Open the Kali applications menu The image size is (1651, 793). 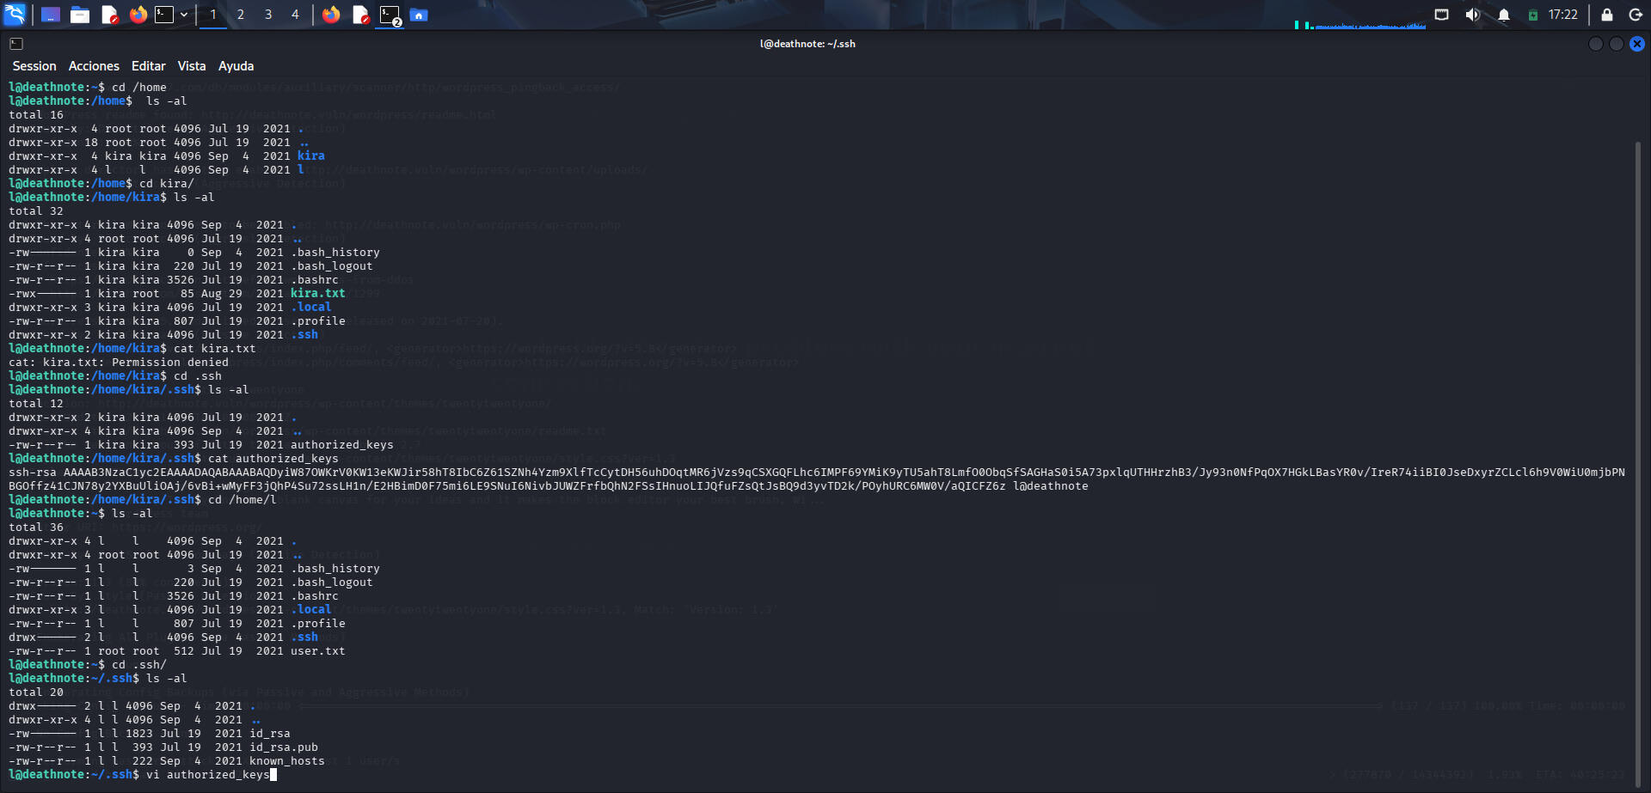point(14,15)
